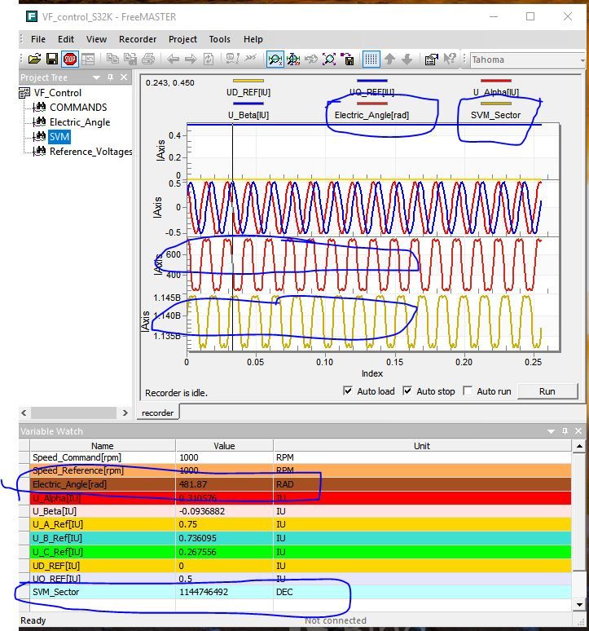Toggle the Auto stop checkbox
The width and height of the screenshot is (589, 631).
[x=407, y=391]
